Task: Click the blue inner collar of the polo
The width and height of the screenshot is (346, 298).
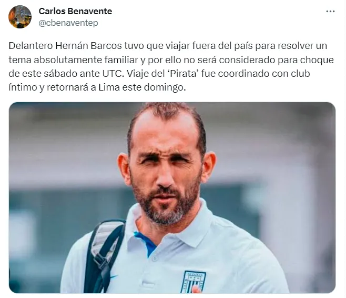Action: (146, 244)
